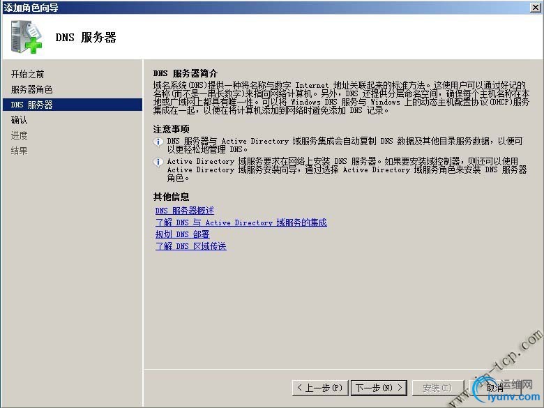The width and height of the screenshot is (544, 408).
Task: Select the highlighted DNS 服务器 step
Action: pos(72,105)
